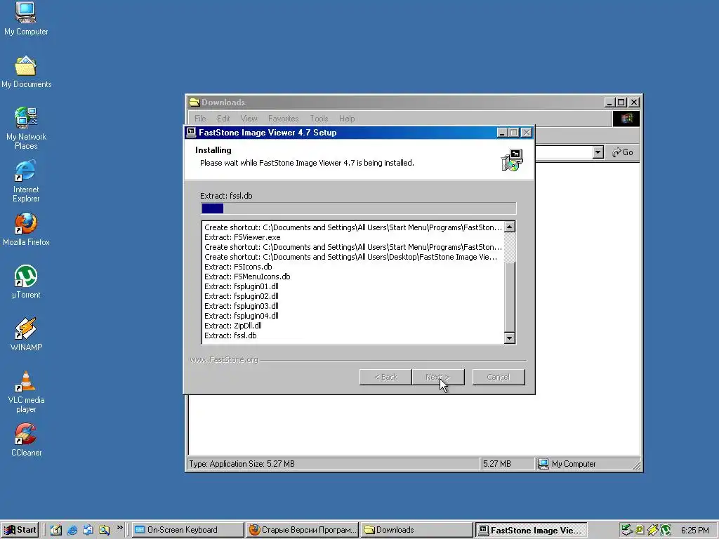Click the third quick launch icon
The image size is (719, 539).
click(x=88, y=530)
